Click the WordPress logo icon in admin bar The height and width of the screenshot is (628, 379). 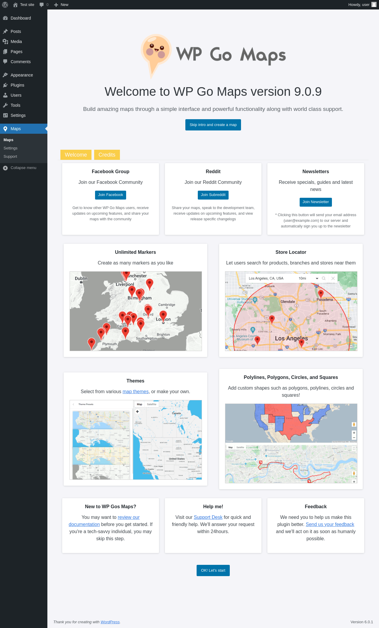pos(5,5)
